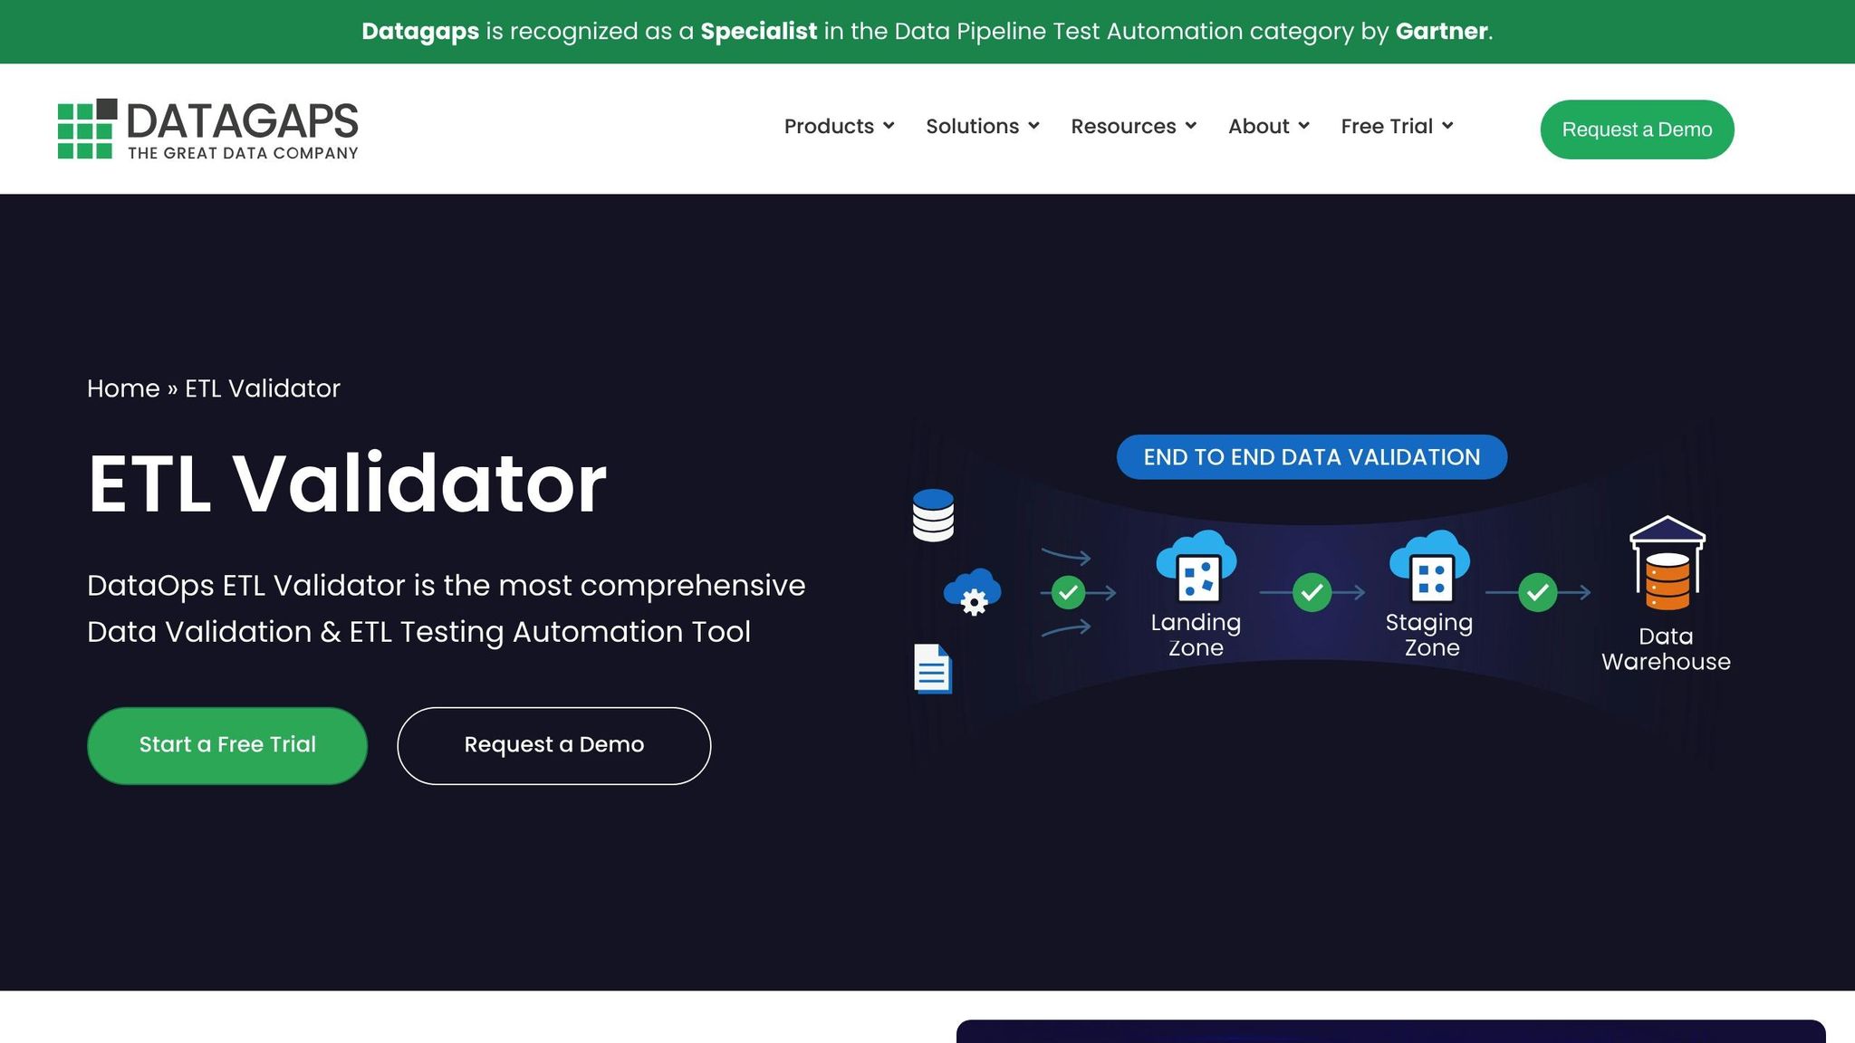
Task: Follow the Home breadcrumb link
Action: click(x=123, y=388)
